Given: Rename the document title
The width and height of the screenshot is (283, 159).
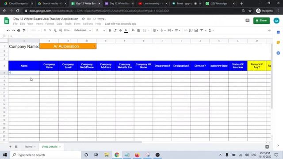Looking at the screenshot, I should 46,19.
